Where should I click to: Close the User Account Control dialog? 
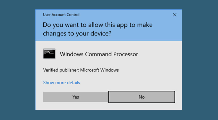point(175,15)
